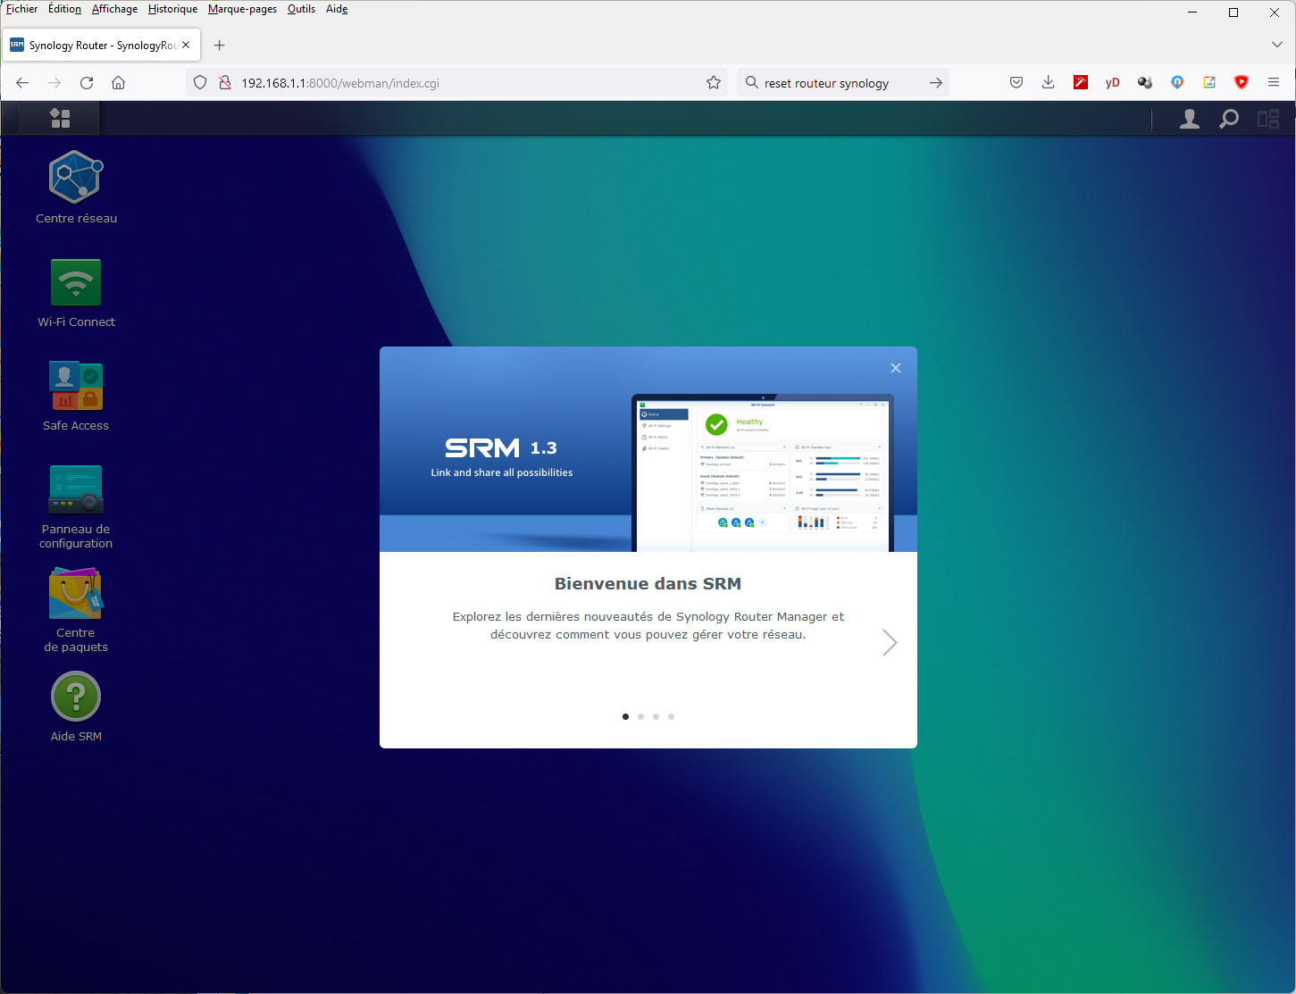Expand the list all tabs chevron

[1276, 45]
